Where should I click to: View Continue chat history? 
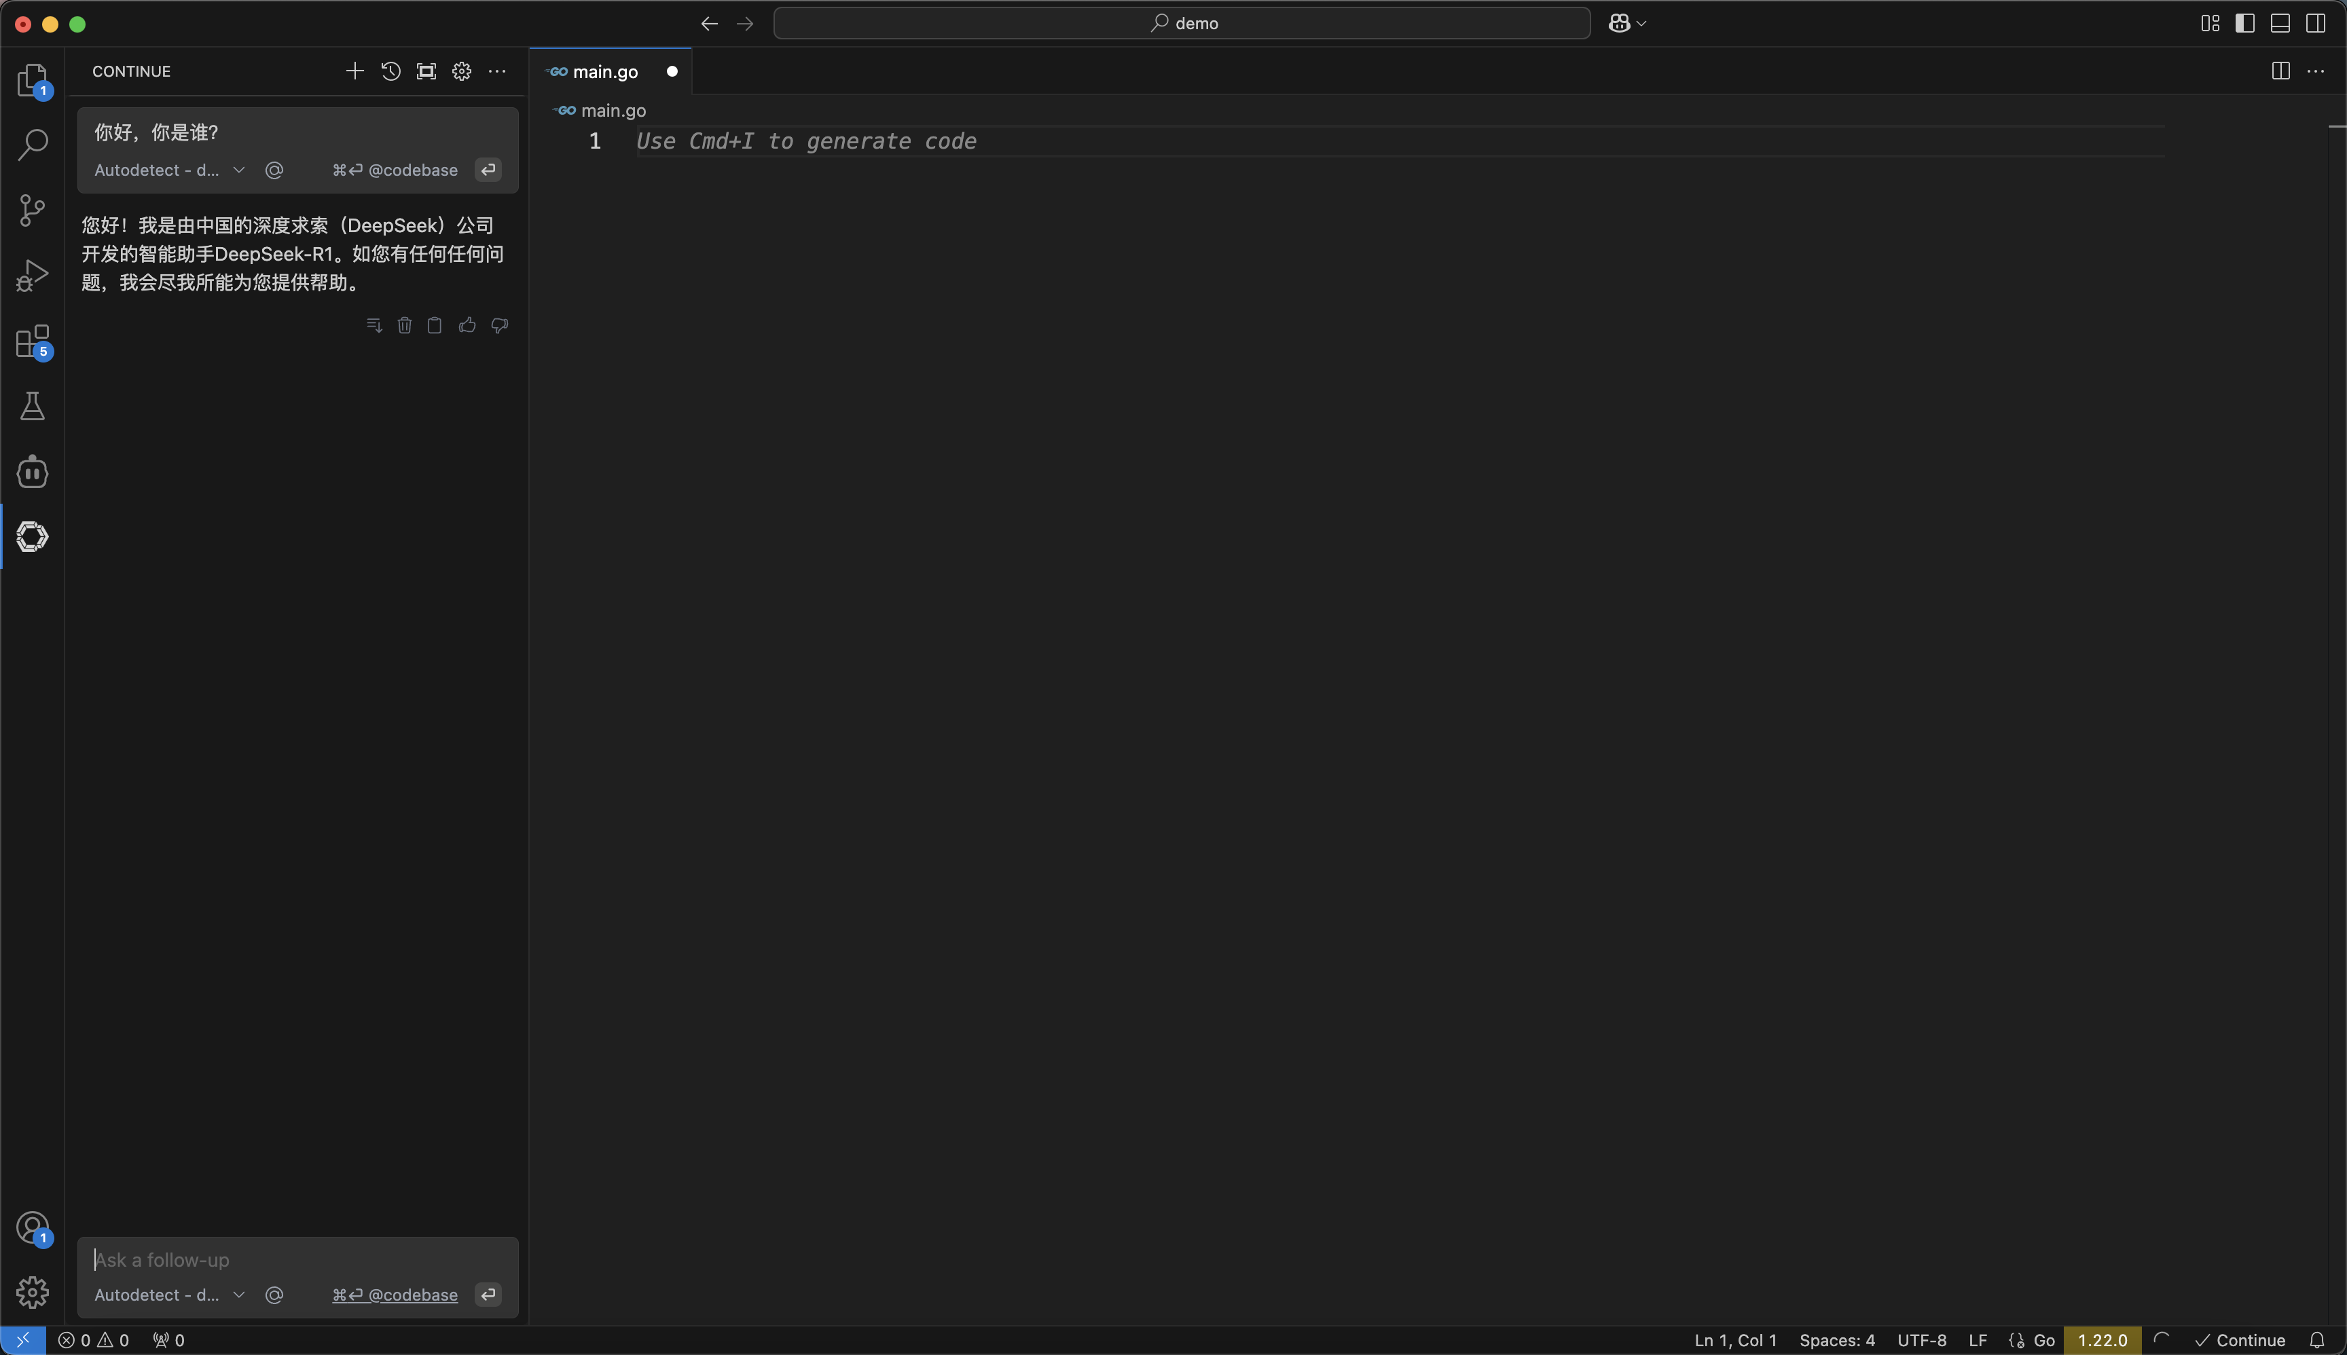pyautogui.click(x=391, y=72)
